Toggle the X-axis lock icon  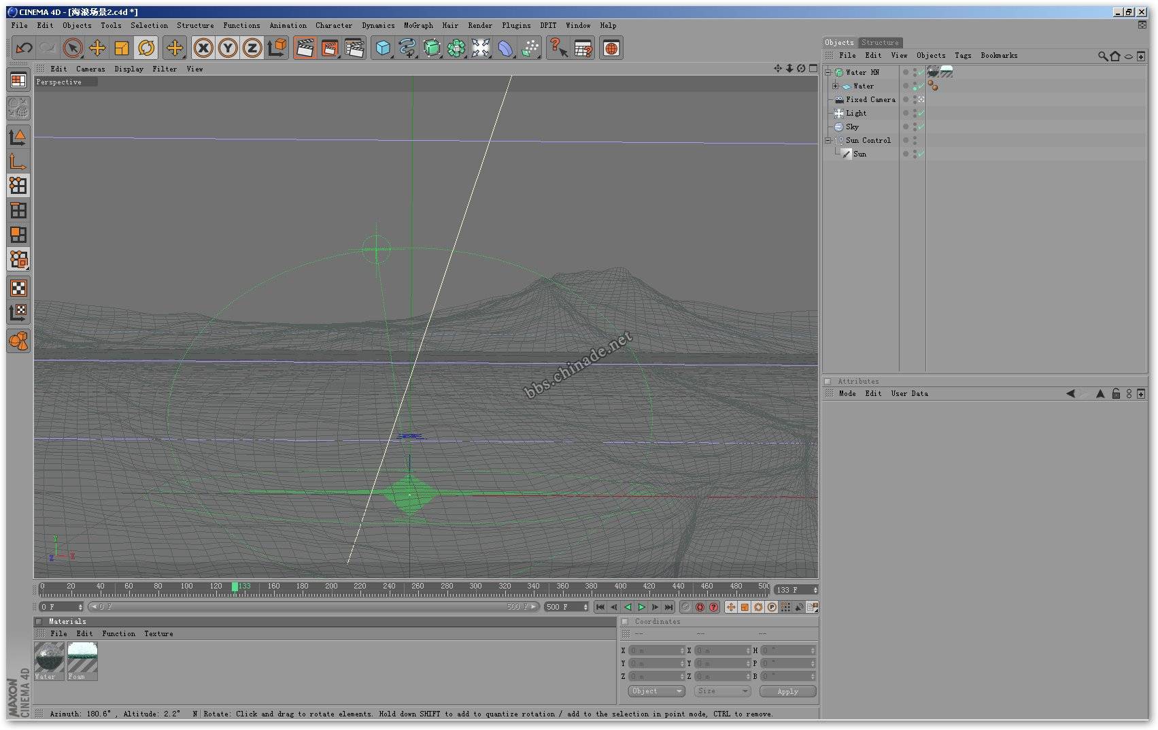(203, 48)
